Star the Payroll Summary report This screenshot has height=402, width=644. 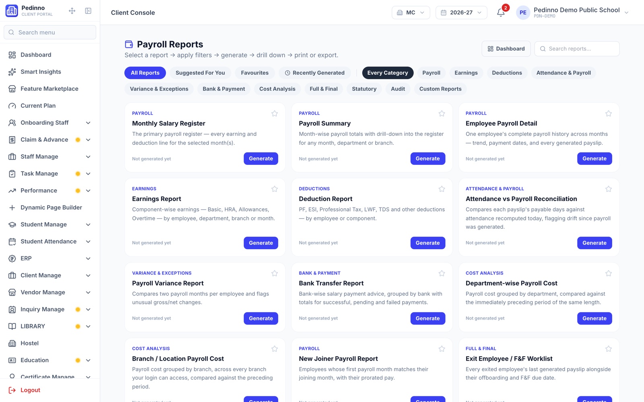click(442, 113)
